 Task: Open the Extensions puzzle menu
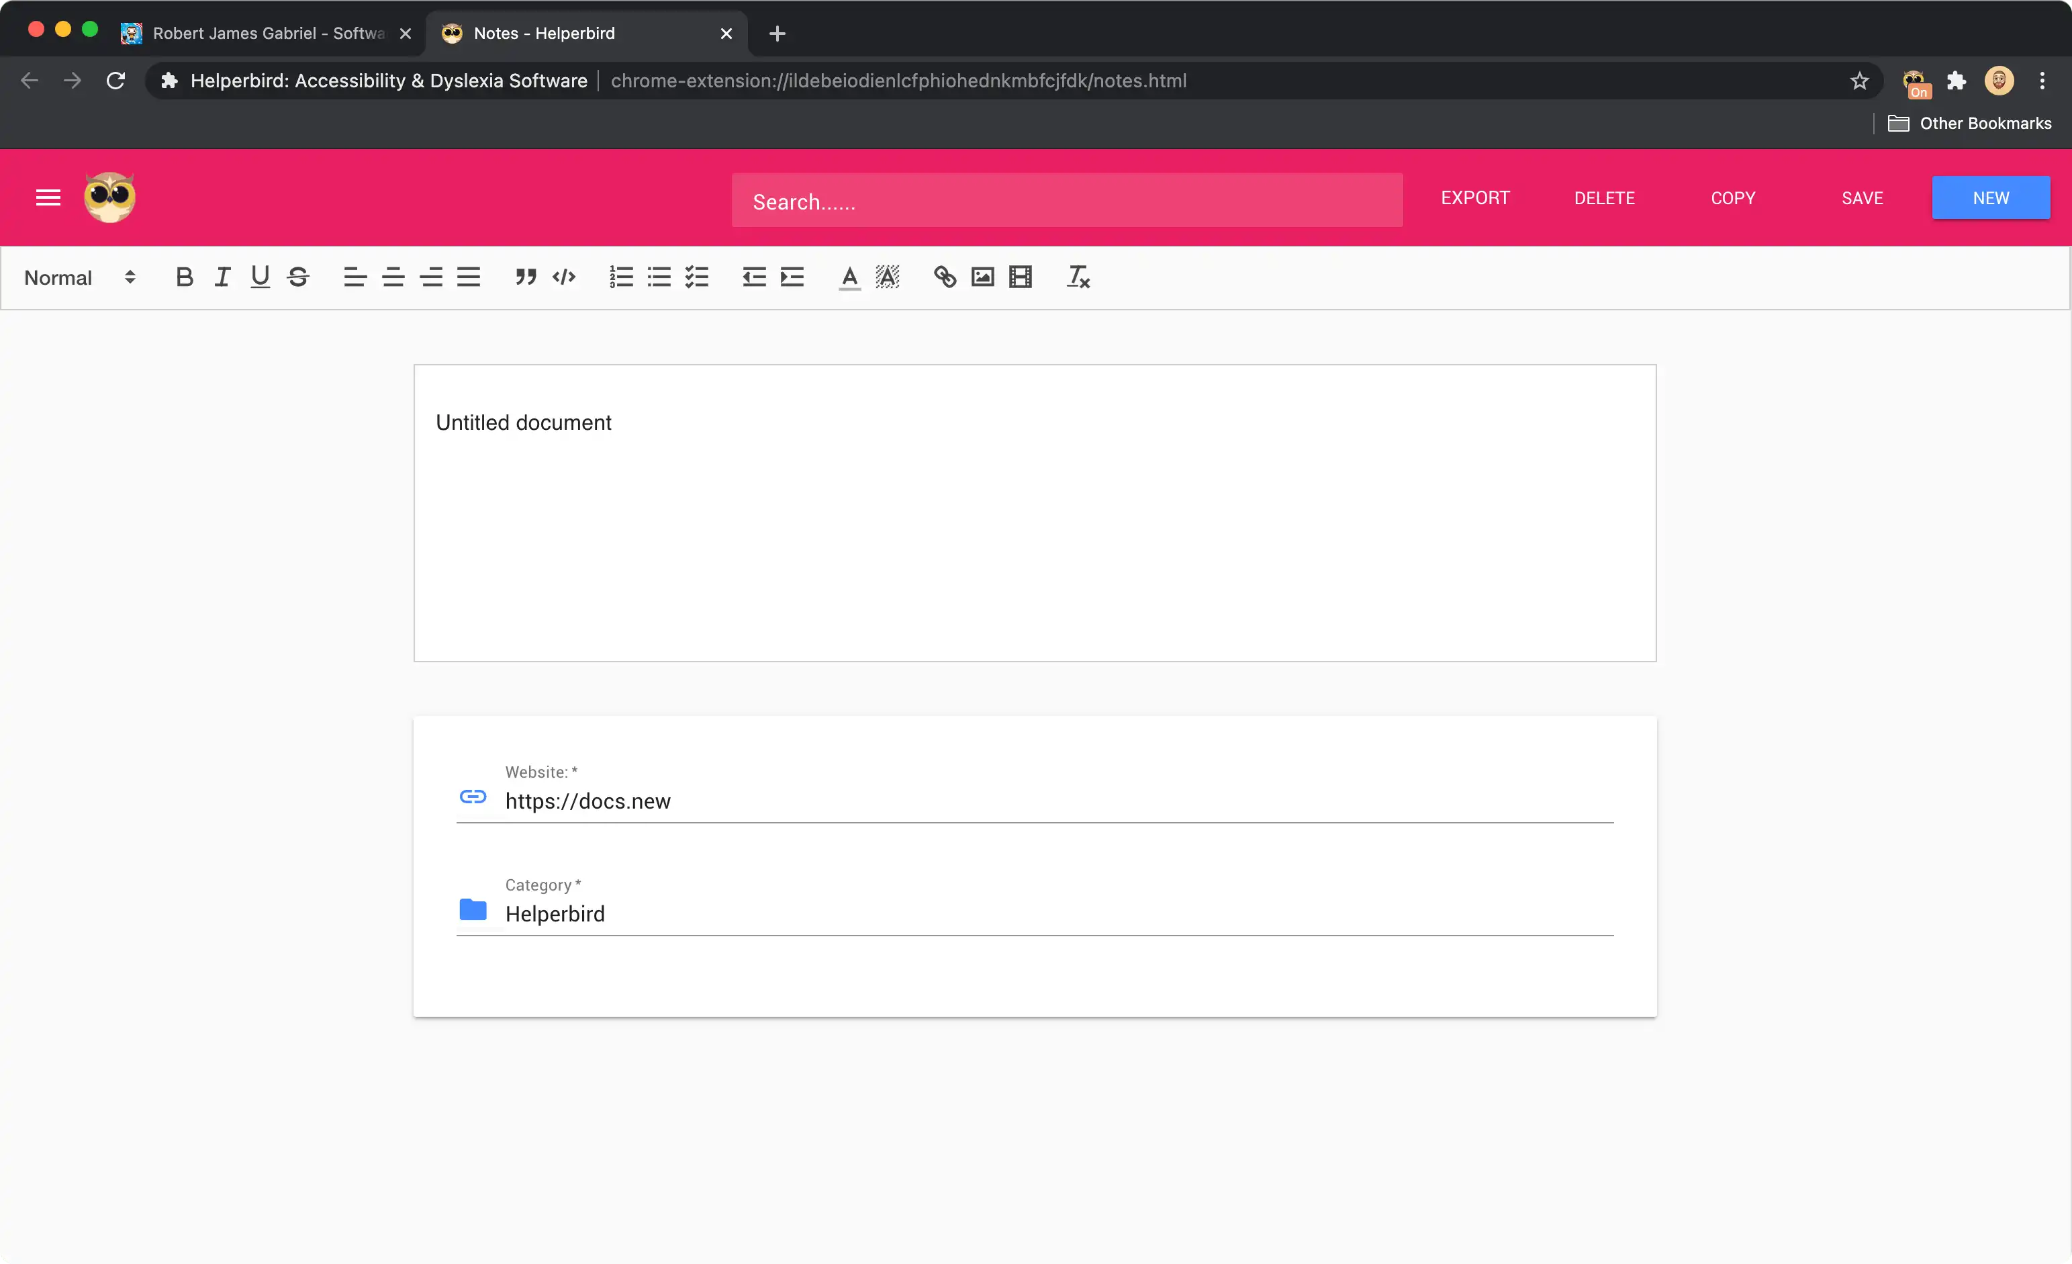click(1957, 81)
